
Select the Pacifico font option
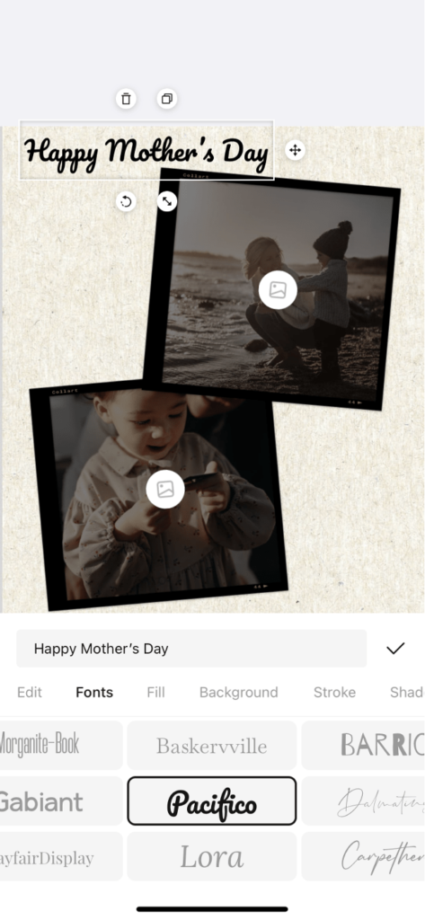click(x=212, y=801)
